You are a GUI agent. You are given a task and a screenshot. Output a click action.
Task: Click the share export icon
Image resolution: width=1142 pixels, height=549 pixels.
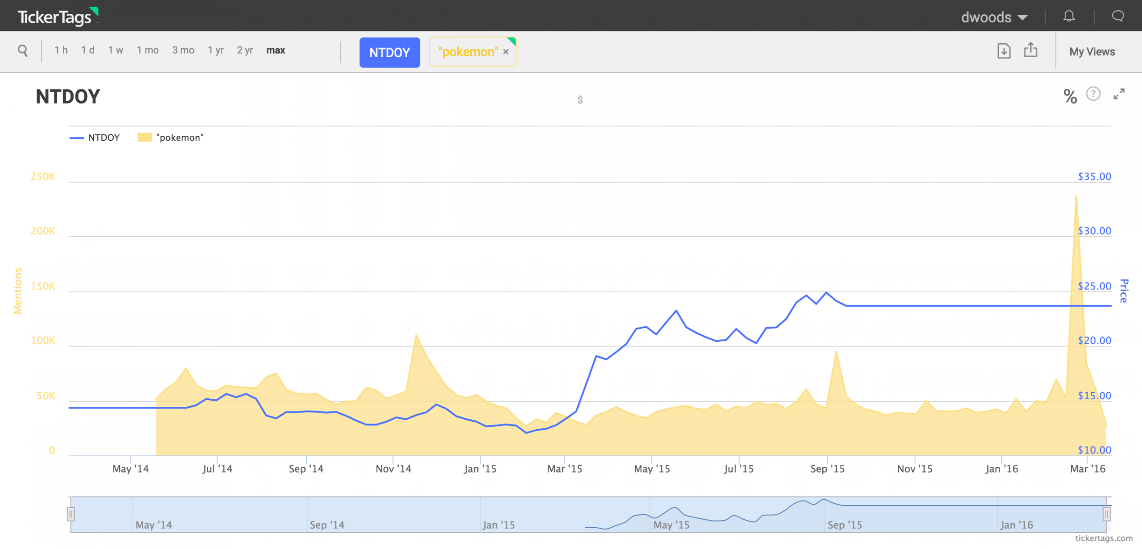click(x=1031, y=50)
